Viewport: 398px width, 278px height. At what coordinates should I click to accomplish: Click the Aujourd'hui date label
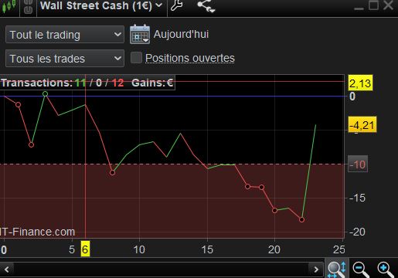point(181,34)
